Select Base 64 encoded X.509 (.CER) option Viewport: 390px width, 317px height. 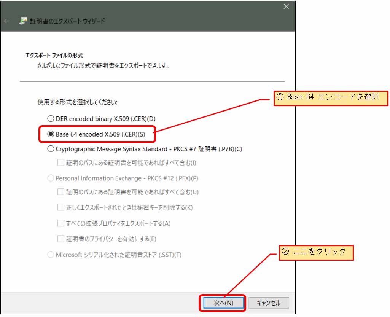pyautogui.click(x=51, y=134)
